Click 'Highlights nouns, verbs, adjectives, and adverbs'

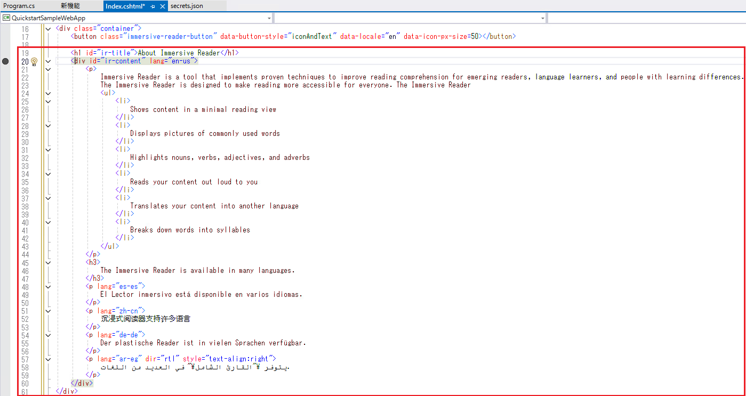pos(220,158)
